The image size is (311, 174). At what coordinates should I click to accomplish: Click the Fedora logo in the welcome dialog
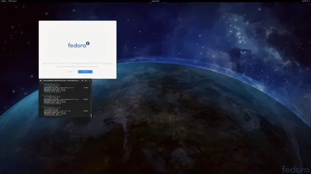coord(79,45)
